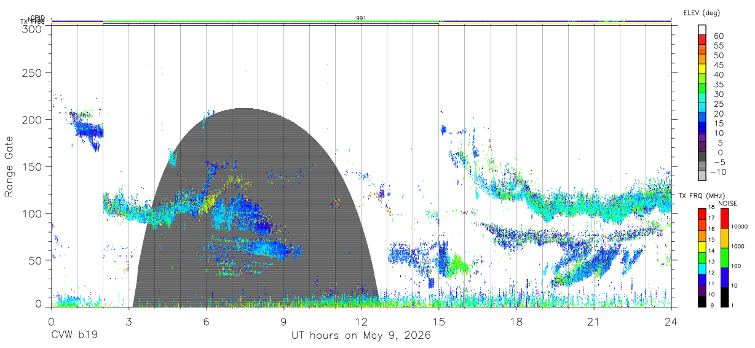This screenshot has width=755, height=348.
Task: Click the '250' range gate tick label
Action: [31, 73]
